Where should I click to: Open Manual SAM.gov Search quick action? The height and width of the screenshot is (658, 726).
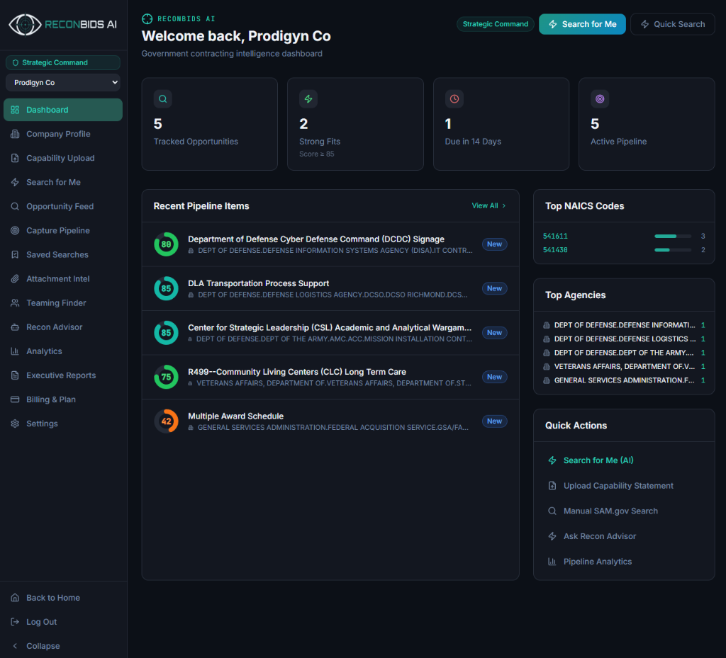pos(624,511)
